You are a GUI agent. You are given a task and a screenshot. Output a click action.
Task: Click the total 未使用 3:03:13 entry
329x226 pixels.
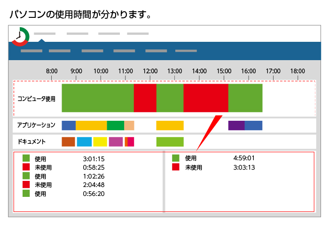pyautogui.click(x=213, y=167)
